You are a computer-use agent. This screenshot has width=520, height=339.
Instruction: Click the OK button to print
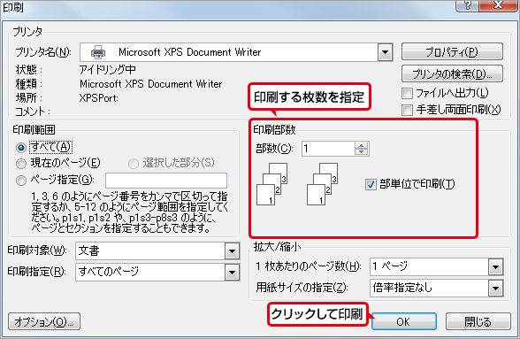(x=403, y=321)
